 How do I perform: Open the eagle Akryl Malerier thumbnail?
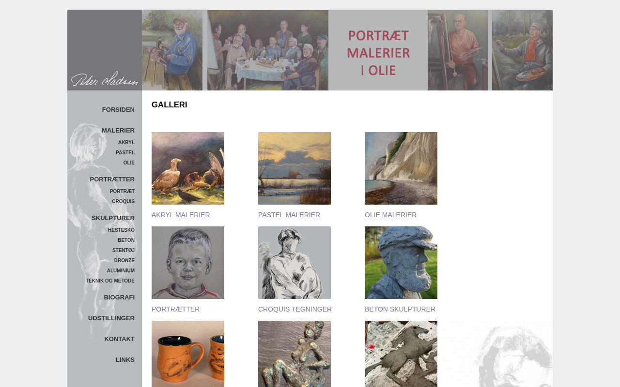188,168
